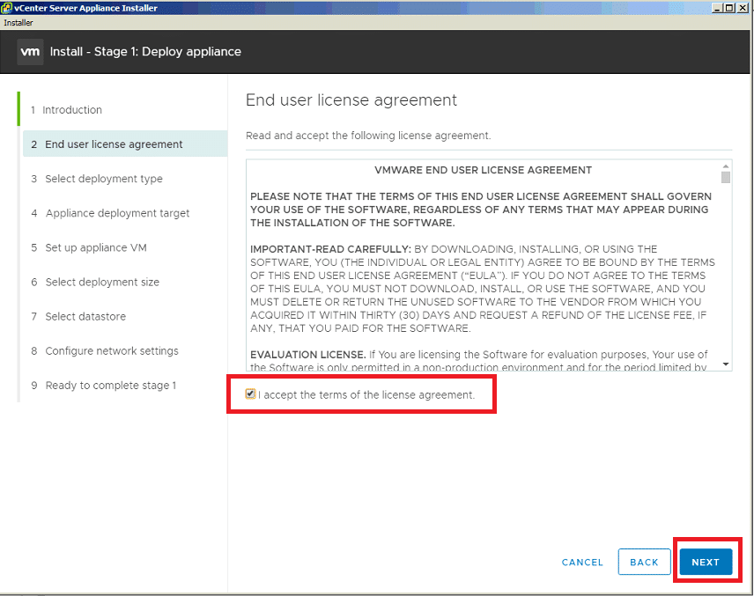754x596 pixels.
Task: Click the 'Install - Stage 1: Deploy appliance' title
Action: [145, 51]
